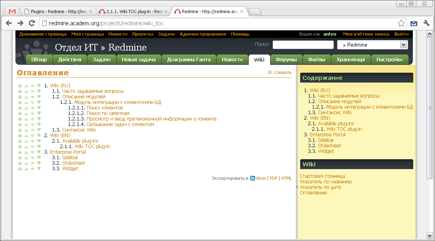Move 'Wiki (EN)' row down one
The height and width of the screenshot is (241, 435).
(x=32, y=136)
